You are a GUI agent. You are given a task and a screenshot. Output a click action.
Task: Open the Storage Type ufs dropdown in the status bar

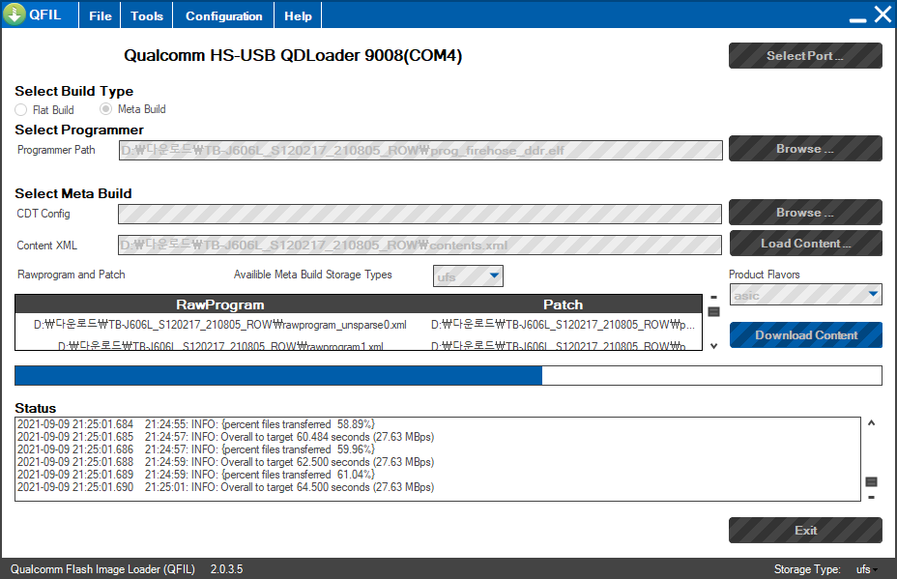pos(867,569)
